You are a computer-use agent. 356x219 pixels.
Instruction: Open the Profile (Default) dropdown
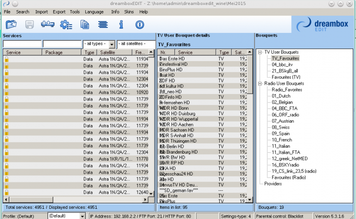click(83, 216)
